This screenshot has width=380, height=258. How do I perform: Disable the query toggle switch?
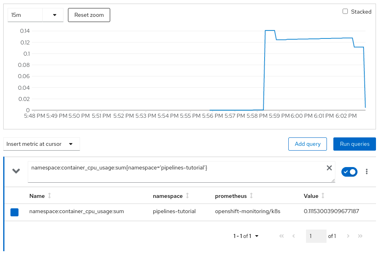(x=349, y=172)
